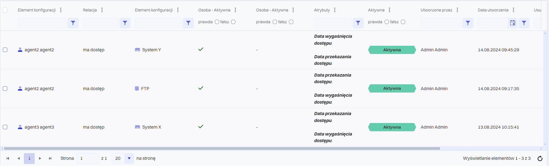
Task: Open the Atrybuty column three-dot menu
Action: pyautogui.click(x=335, y=10)
